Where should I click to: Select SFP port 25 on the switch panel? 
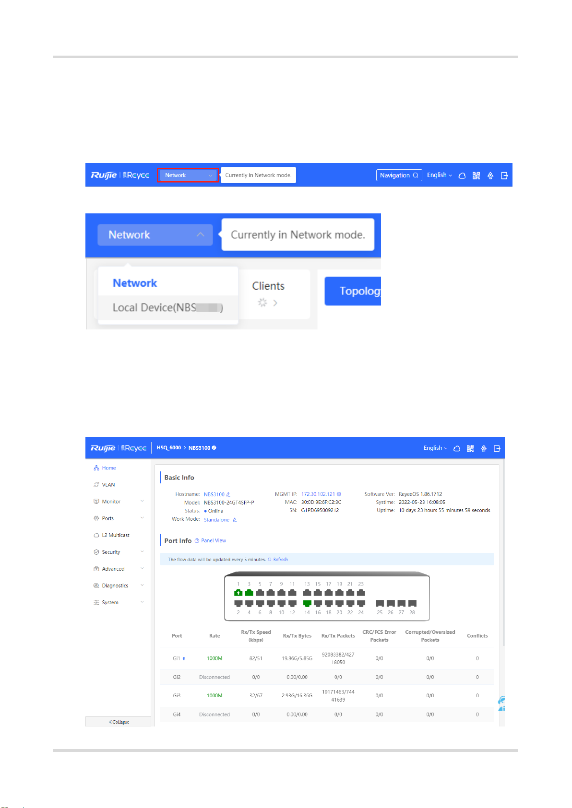380,603
